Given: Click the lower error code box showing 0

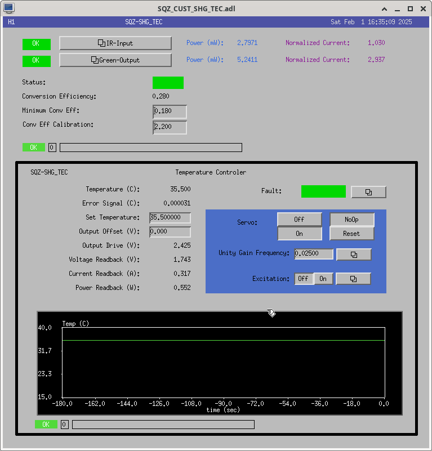Looking at the screenshot, I should (x=64, y=425).
